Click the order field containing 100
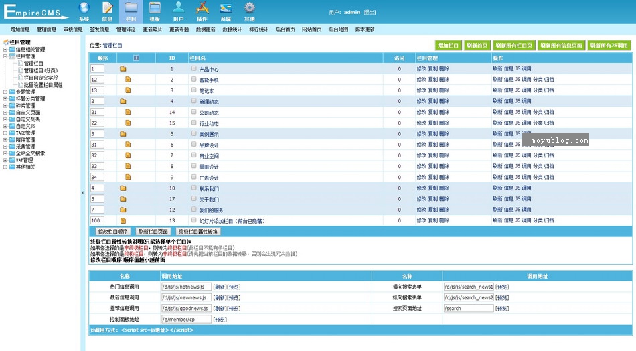 97,220
